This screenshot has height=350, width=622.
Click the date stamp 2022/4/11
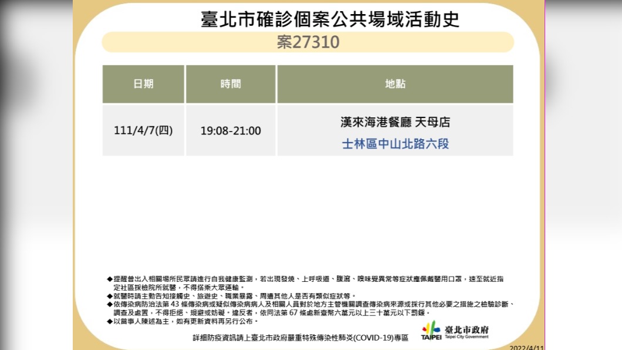click(526, 348)
